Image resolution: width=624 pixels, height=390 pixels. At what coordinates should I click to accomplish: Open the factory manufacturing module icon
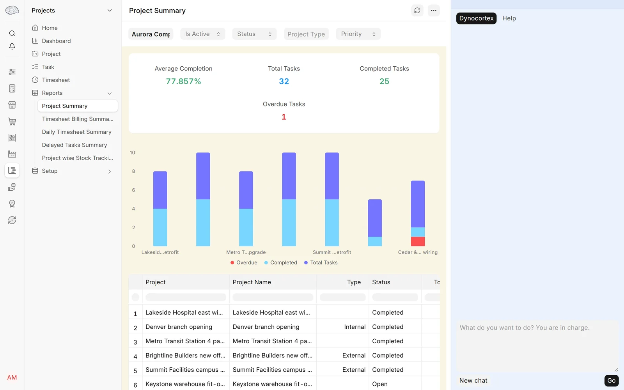[12, 154]
